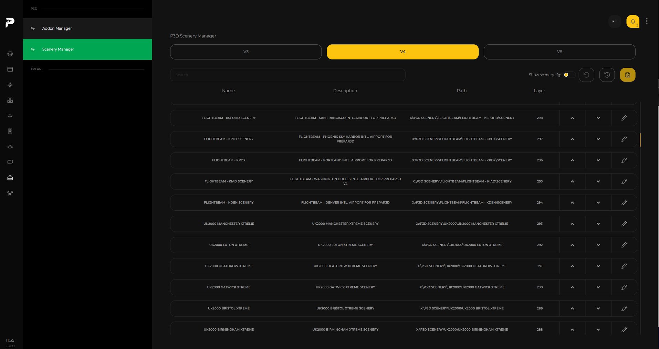
Task: Click the Path column header
Action: (462, 91)
